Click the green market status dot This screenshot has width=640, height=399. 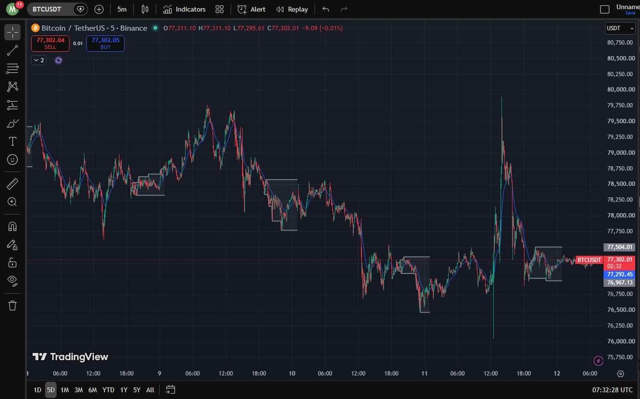pos(155,28)
